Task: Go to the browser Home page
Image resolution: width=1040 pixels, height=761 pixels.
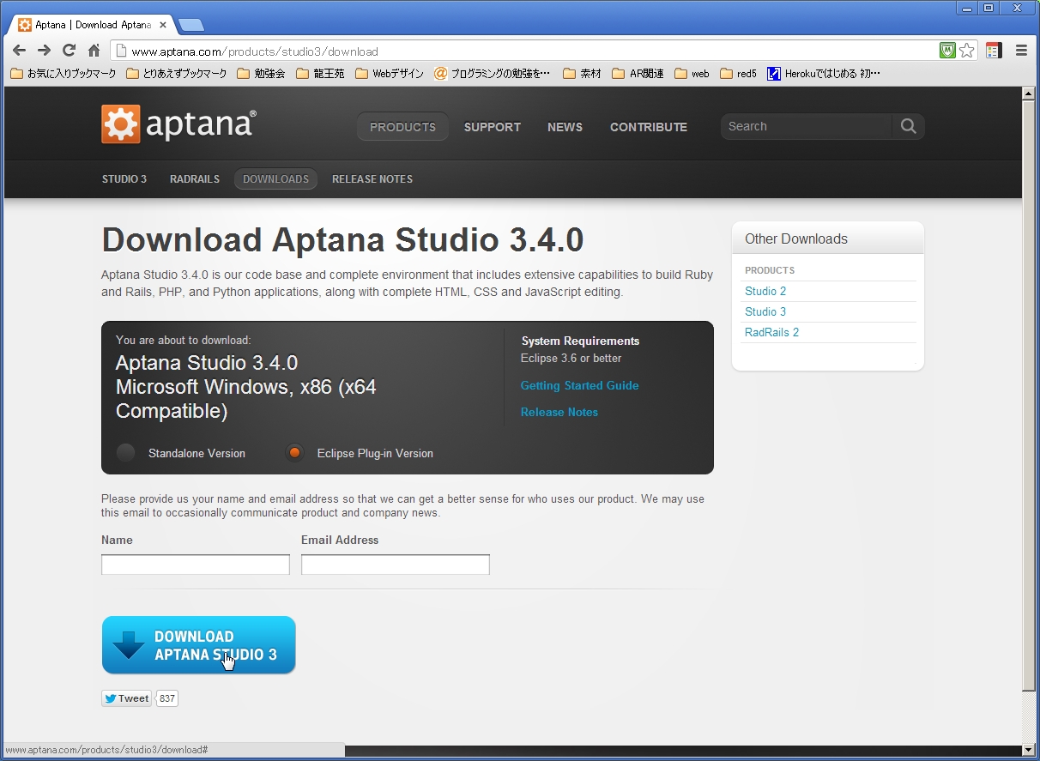Action: click(94, 51)
